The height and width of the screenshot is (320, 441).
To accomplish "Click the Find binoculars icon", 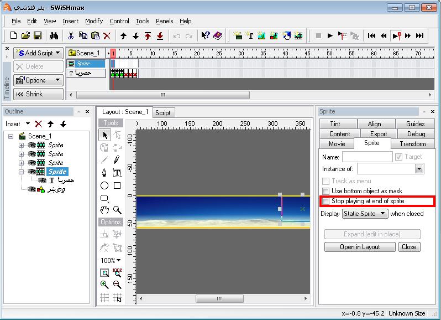I will coord(54,35).
